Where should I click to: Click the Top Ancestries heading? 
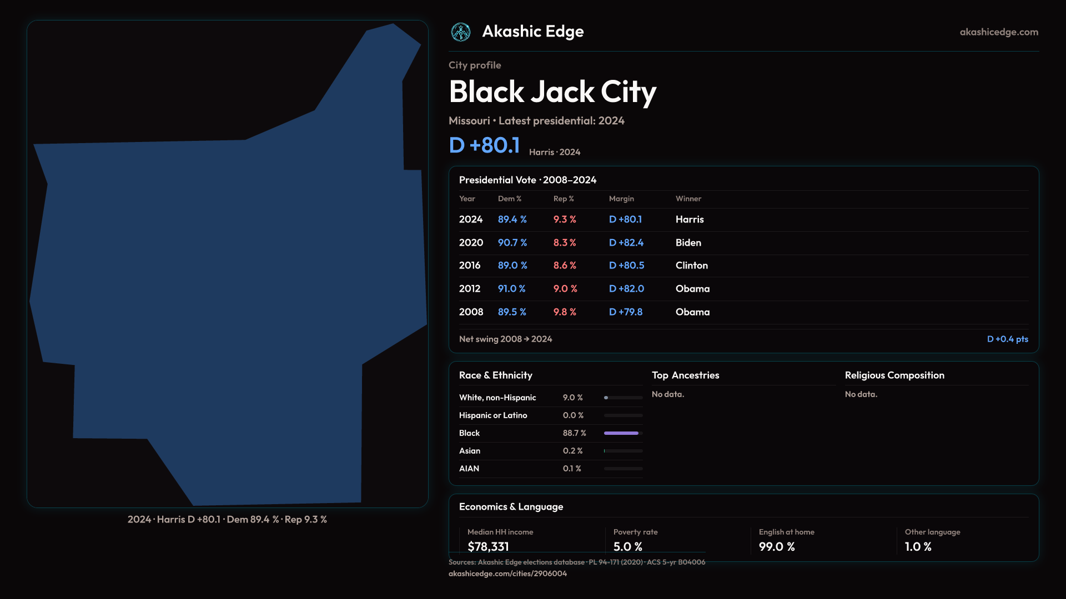point(685,375)
